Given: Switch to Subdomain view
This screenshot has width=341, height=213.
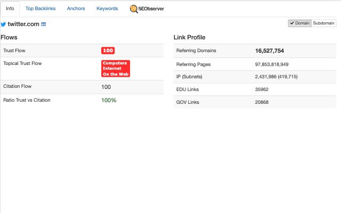Looking at the screenshot, I should pos(323,23).
